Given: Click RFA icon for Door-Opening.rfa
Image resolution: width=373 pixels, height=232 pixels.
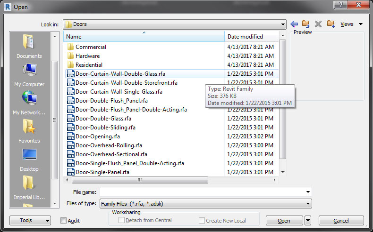Looking at the screenshot, I should click(71, 136).
